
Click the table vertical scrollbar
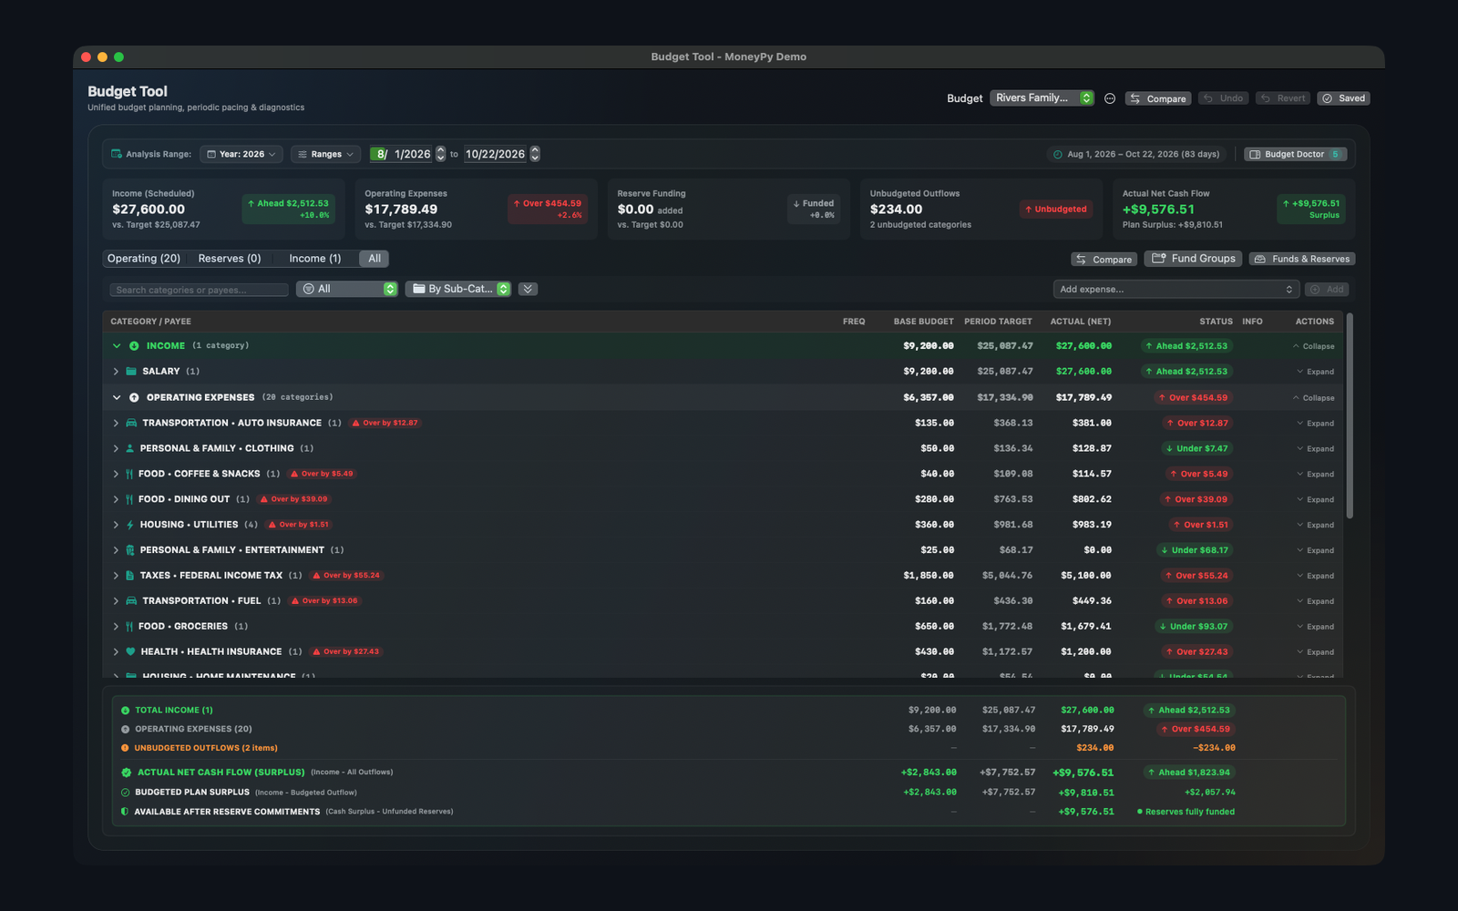pos(1350,416)
